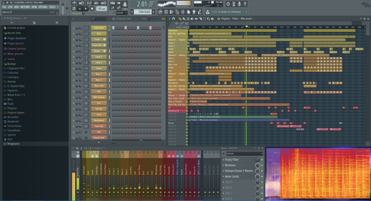The image size is (371, 201).
Task: Open the PATTERNS menu
Action: click(25, 7)
